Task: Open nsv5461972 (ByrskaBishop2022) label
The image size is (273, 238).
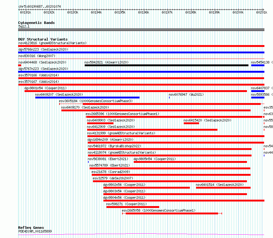Action: coord(114,146)
